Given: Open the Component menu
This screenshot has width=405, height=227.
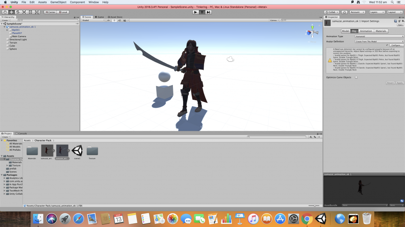Looking at the screenshot, I should (x=77, y=2).
